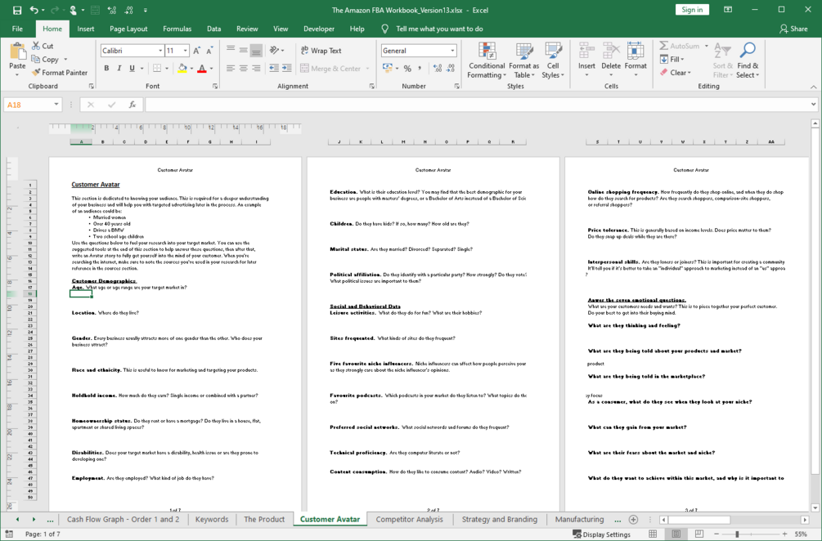Click the New Sheet plus icon

(633, 520)
